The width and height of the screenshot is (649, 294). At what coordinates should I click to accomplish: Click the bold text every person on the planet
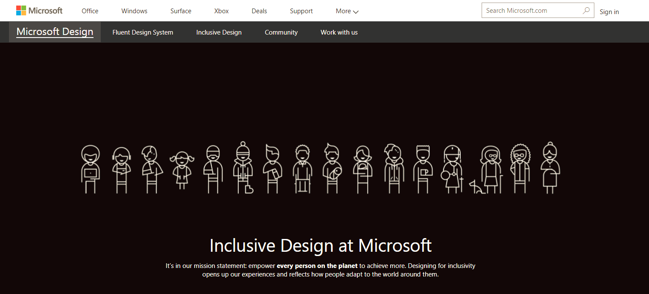(x=317, y=266)
